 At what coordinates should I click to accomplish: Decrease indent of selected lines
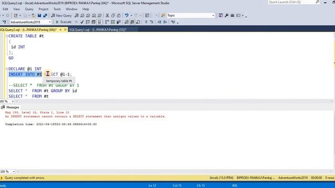159,22
